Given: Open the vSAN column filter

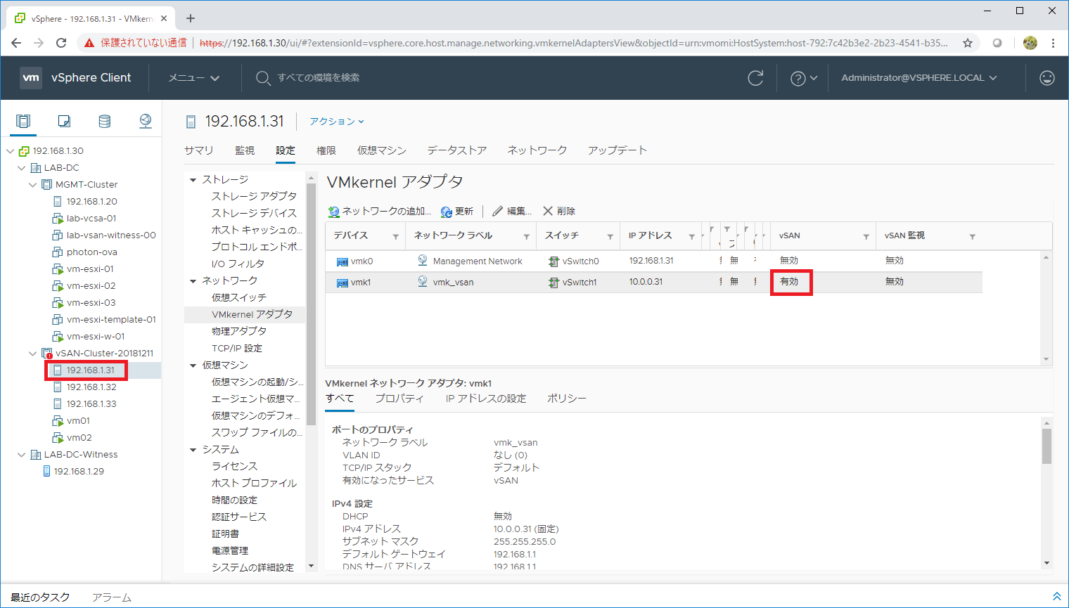Looking at the screenshot, I should 866,236.
